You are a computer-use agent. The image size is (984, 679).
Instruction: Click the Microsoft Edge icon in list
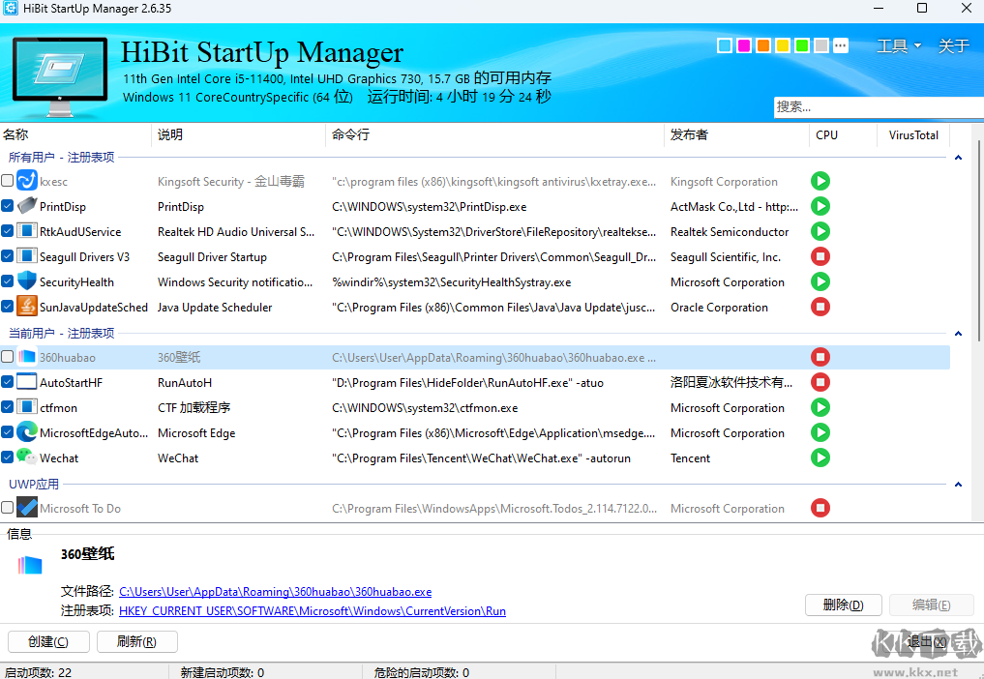[x=27, y=432]
